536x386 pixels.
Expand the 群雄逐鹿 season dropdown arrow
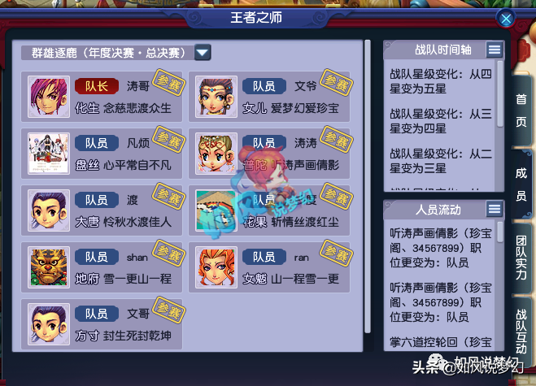pyautogui.click(x=203, y=53)
